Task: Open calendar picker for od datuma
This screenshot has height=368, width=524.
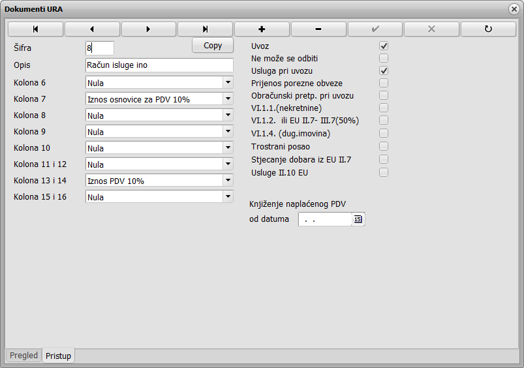Action: point(358,219)
